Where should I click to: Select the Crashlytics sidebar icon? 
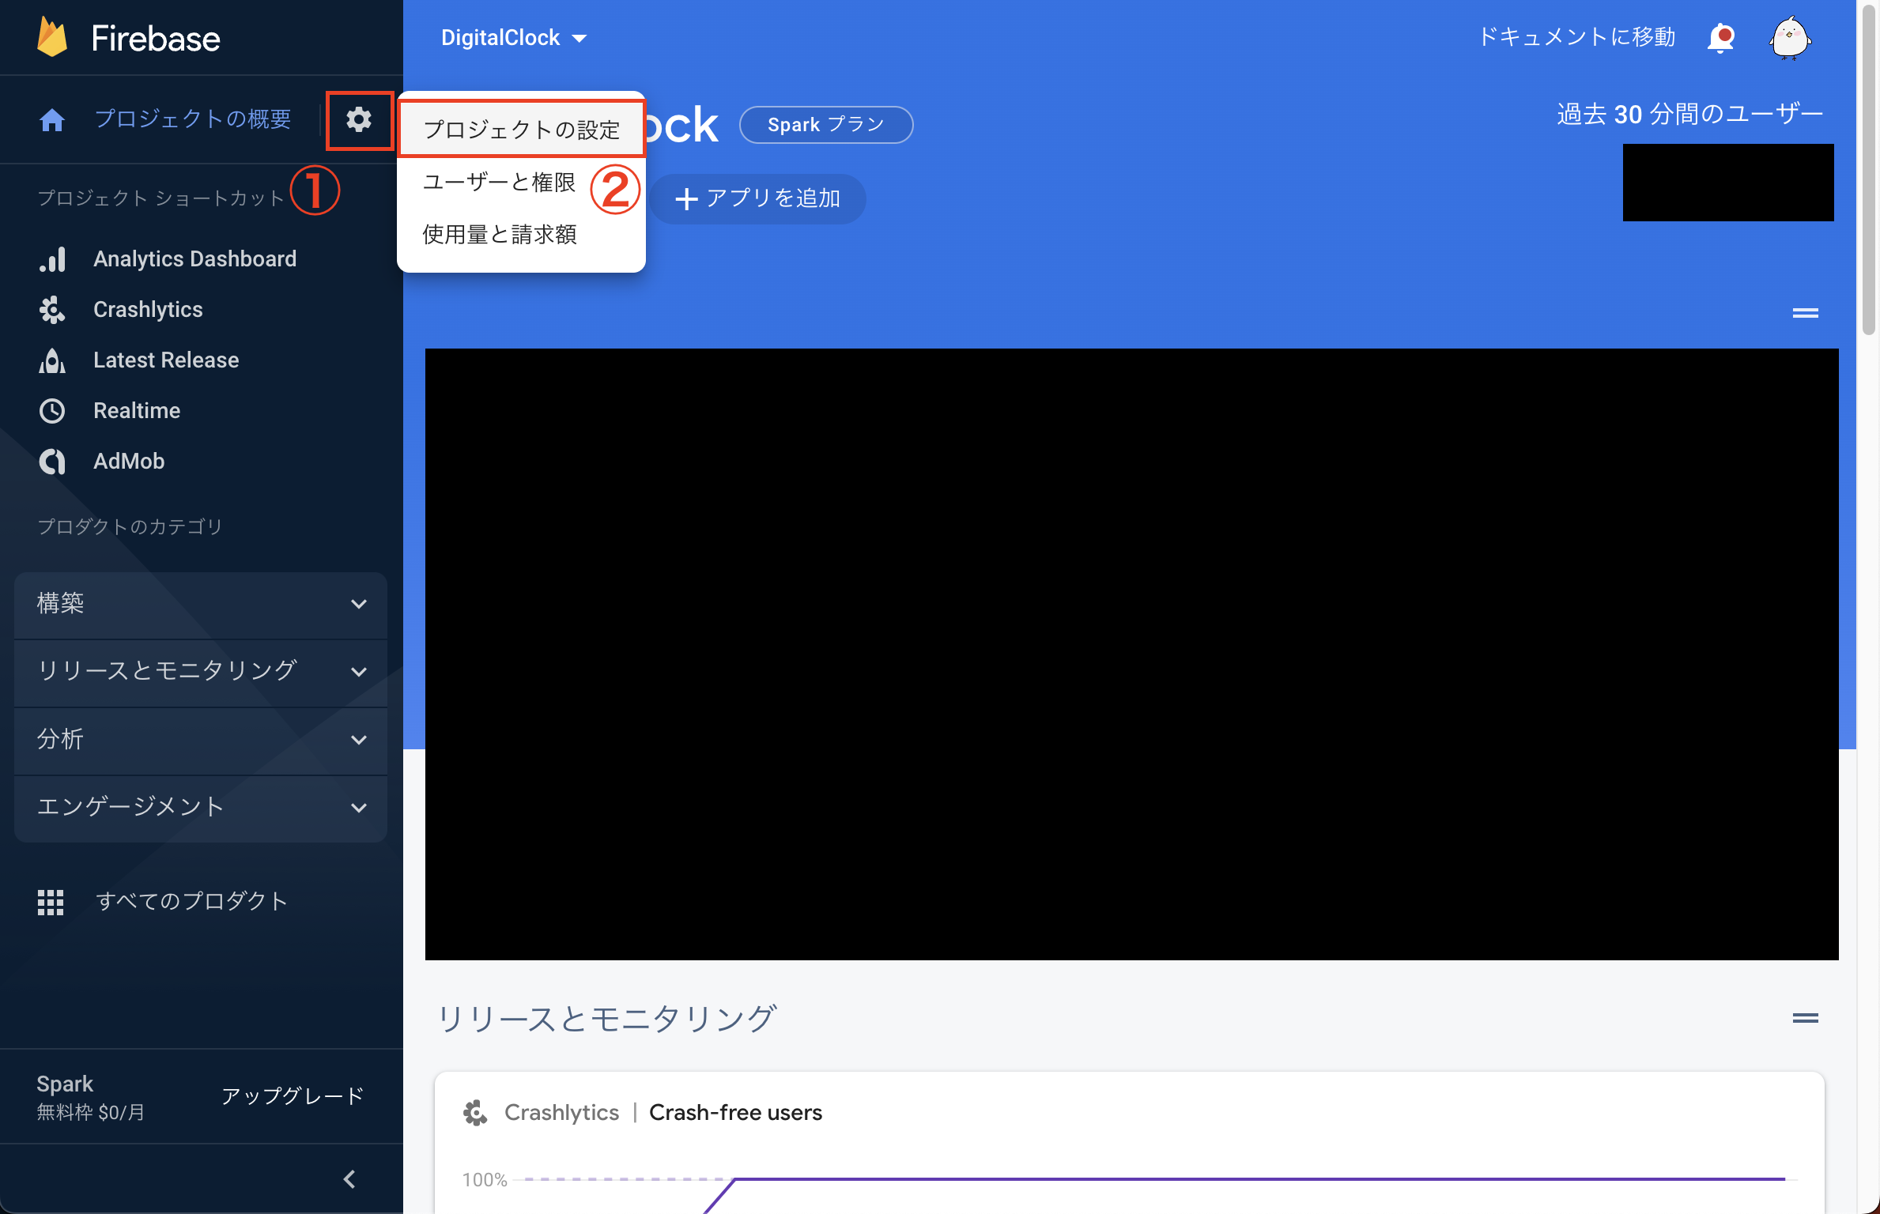(x=51, y=309)
